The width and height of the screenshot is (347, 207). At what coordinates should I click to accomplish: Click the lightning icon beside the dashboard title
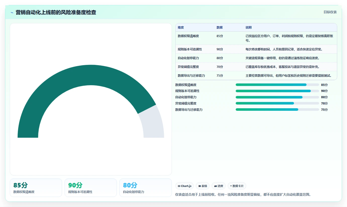(12, 13)
